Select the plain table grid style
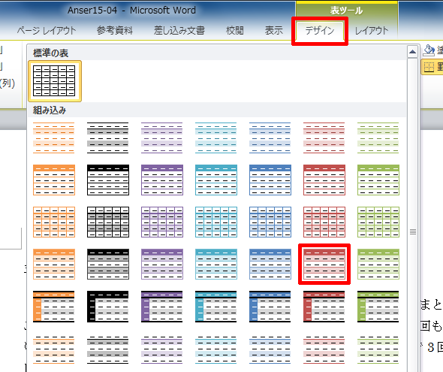The width and height of the screenshot is (443, 372). 55,81
